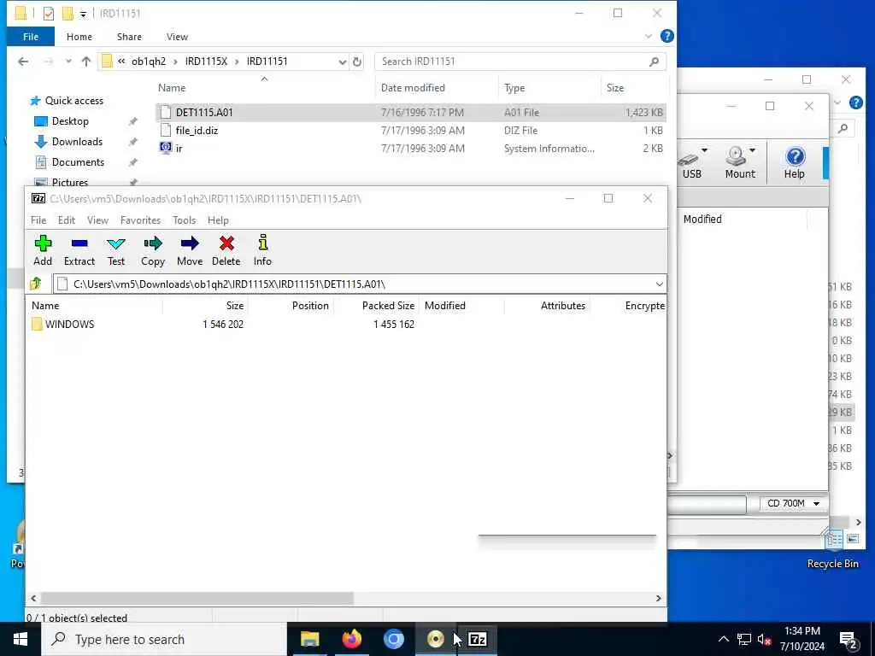Image resolution: width=875 pixels, height=656 pixels.
Task: Open the WINDOWS folder in the archive
Action: pyautogui.click(x=63, y=324)
